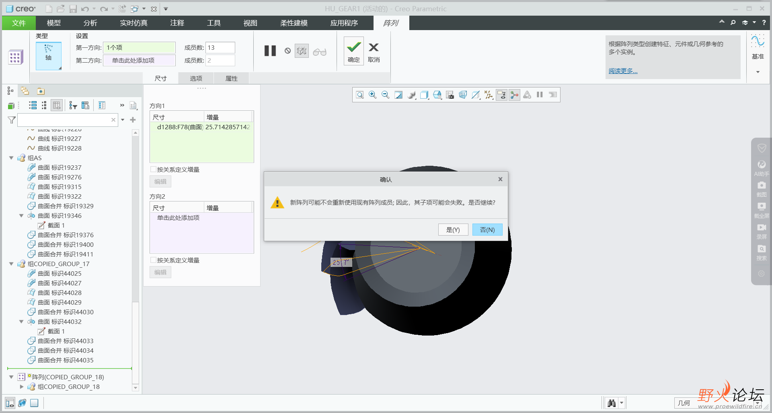Collapse all tree nodes icon

[44, 106]
